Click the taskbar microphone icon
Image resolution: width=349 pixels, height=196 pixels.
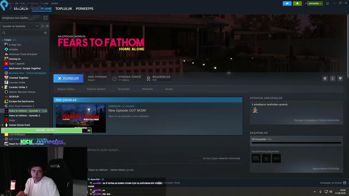click(x=320, y=192)
